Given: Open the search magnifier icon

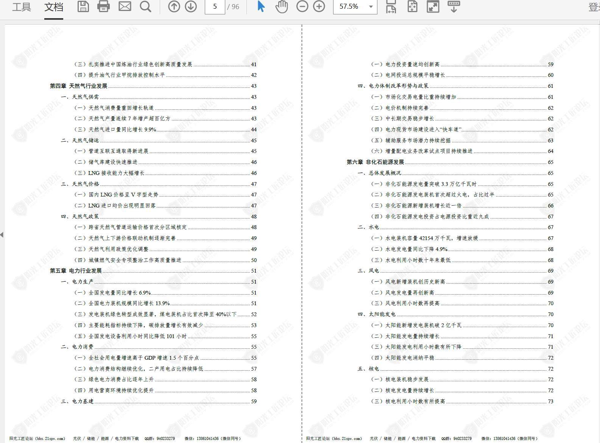Looking at the screenshot, I should [x=145, y=6].
